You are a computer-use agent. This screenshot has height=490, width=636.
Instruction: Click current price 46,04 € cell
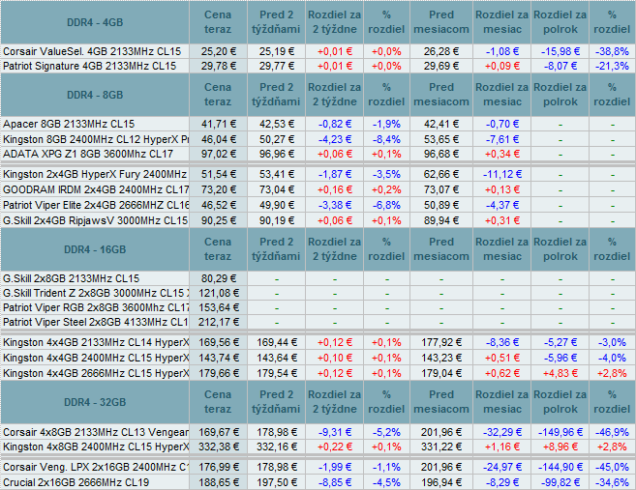(x=218, y=139)
